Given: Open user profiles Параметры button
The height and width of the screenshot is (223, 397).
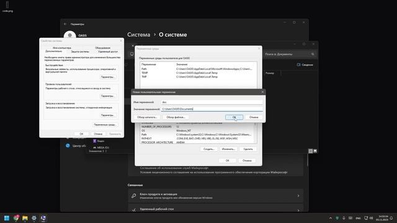Looking at the screenshot, I should click(108, 96).
